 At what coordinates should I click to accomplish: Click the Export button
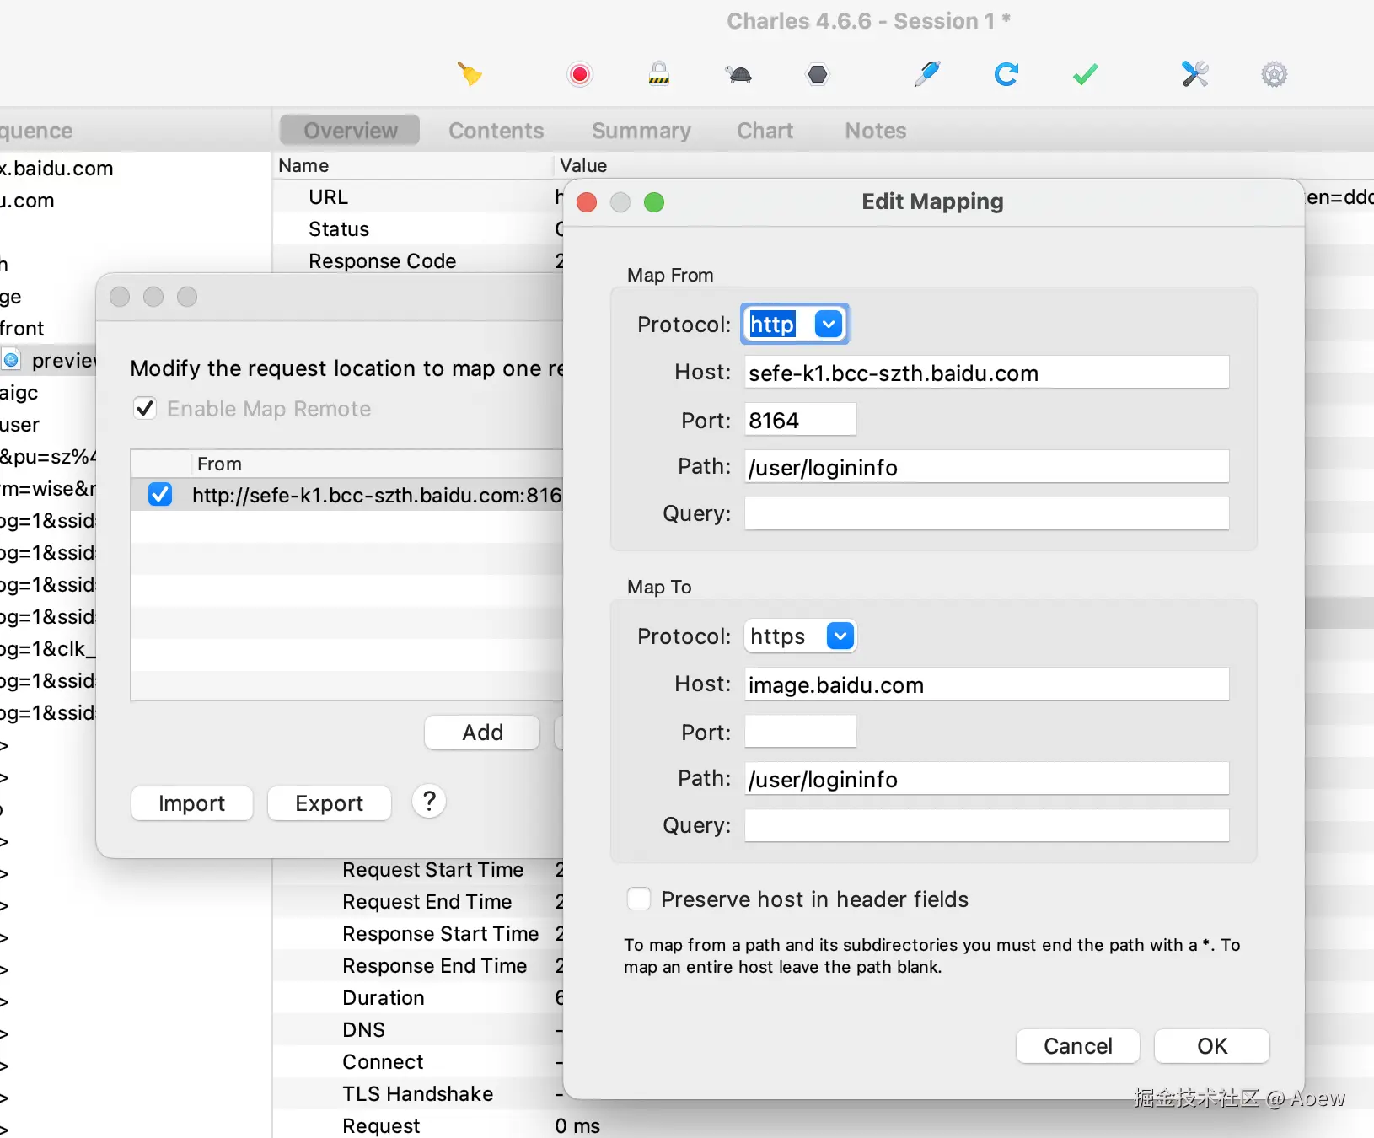pyautogui.click(x=330, y=803)
